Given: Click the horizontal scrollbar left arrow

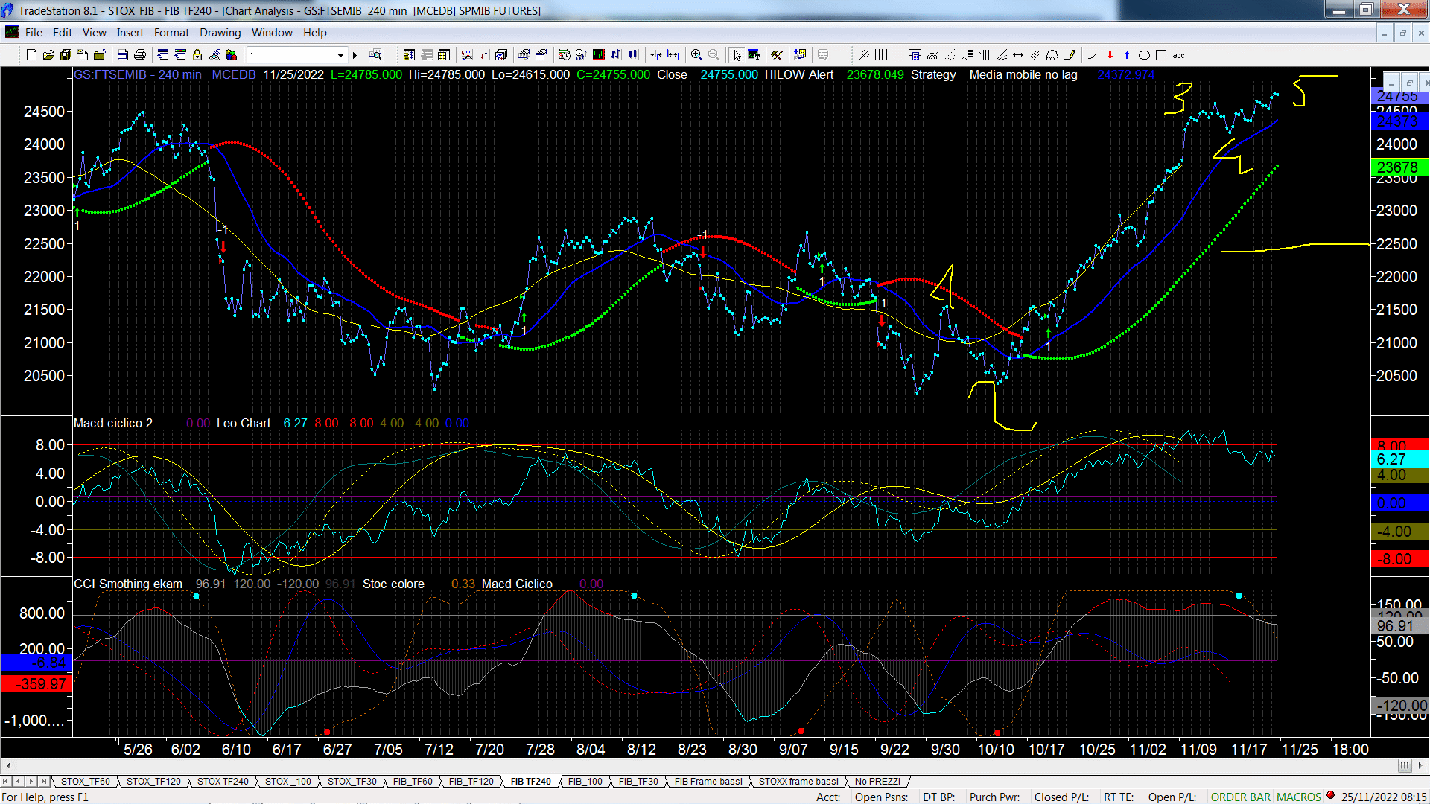Looking at the screenshot, I should (x=8, y=765).
